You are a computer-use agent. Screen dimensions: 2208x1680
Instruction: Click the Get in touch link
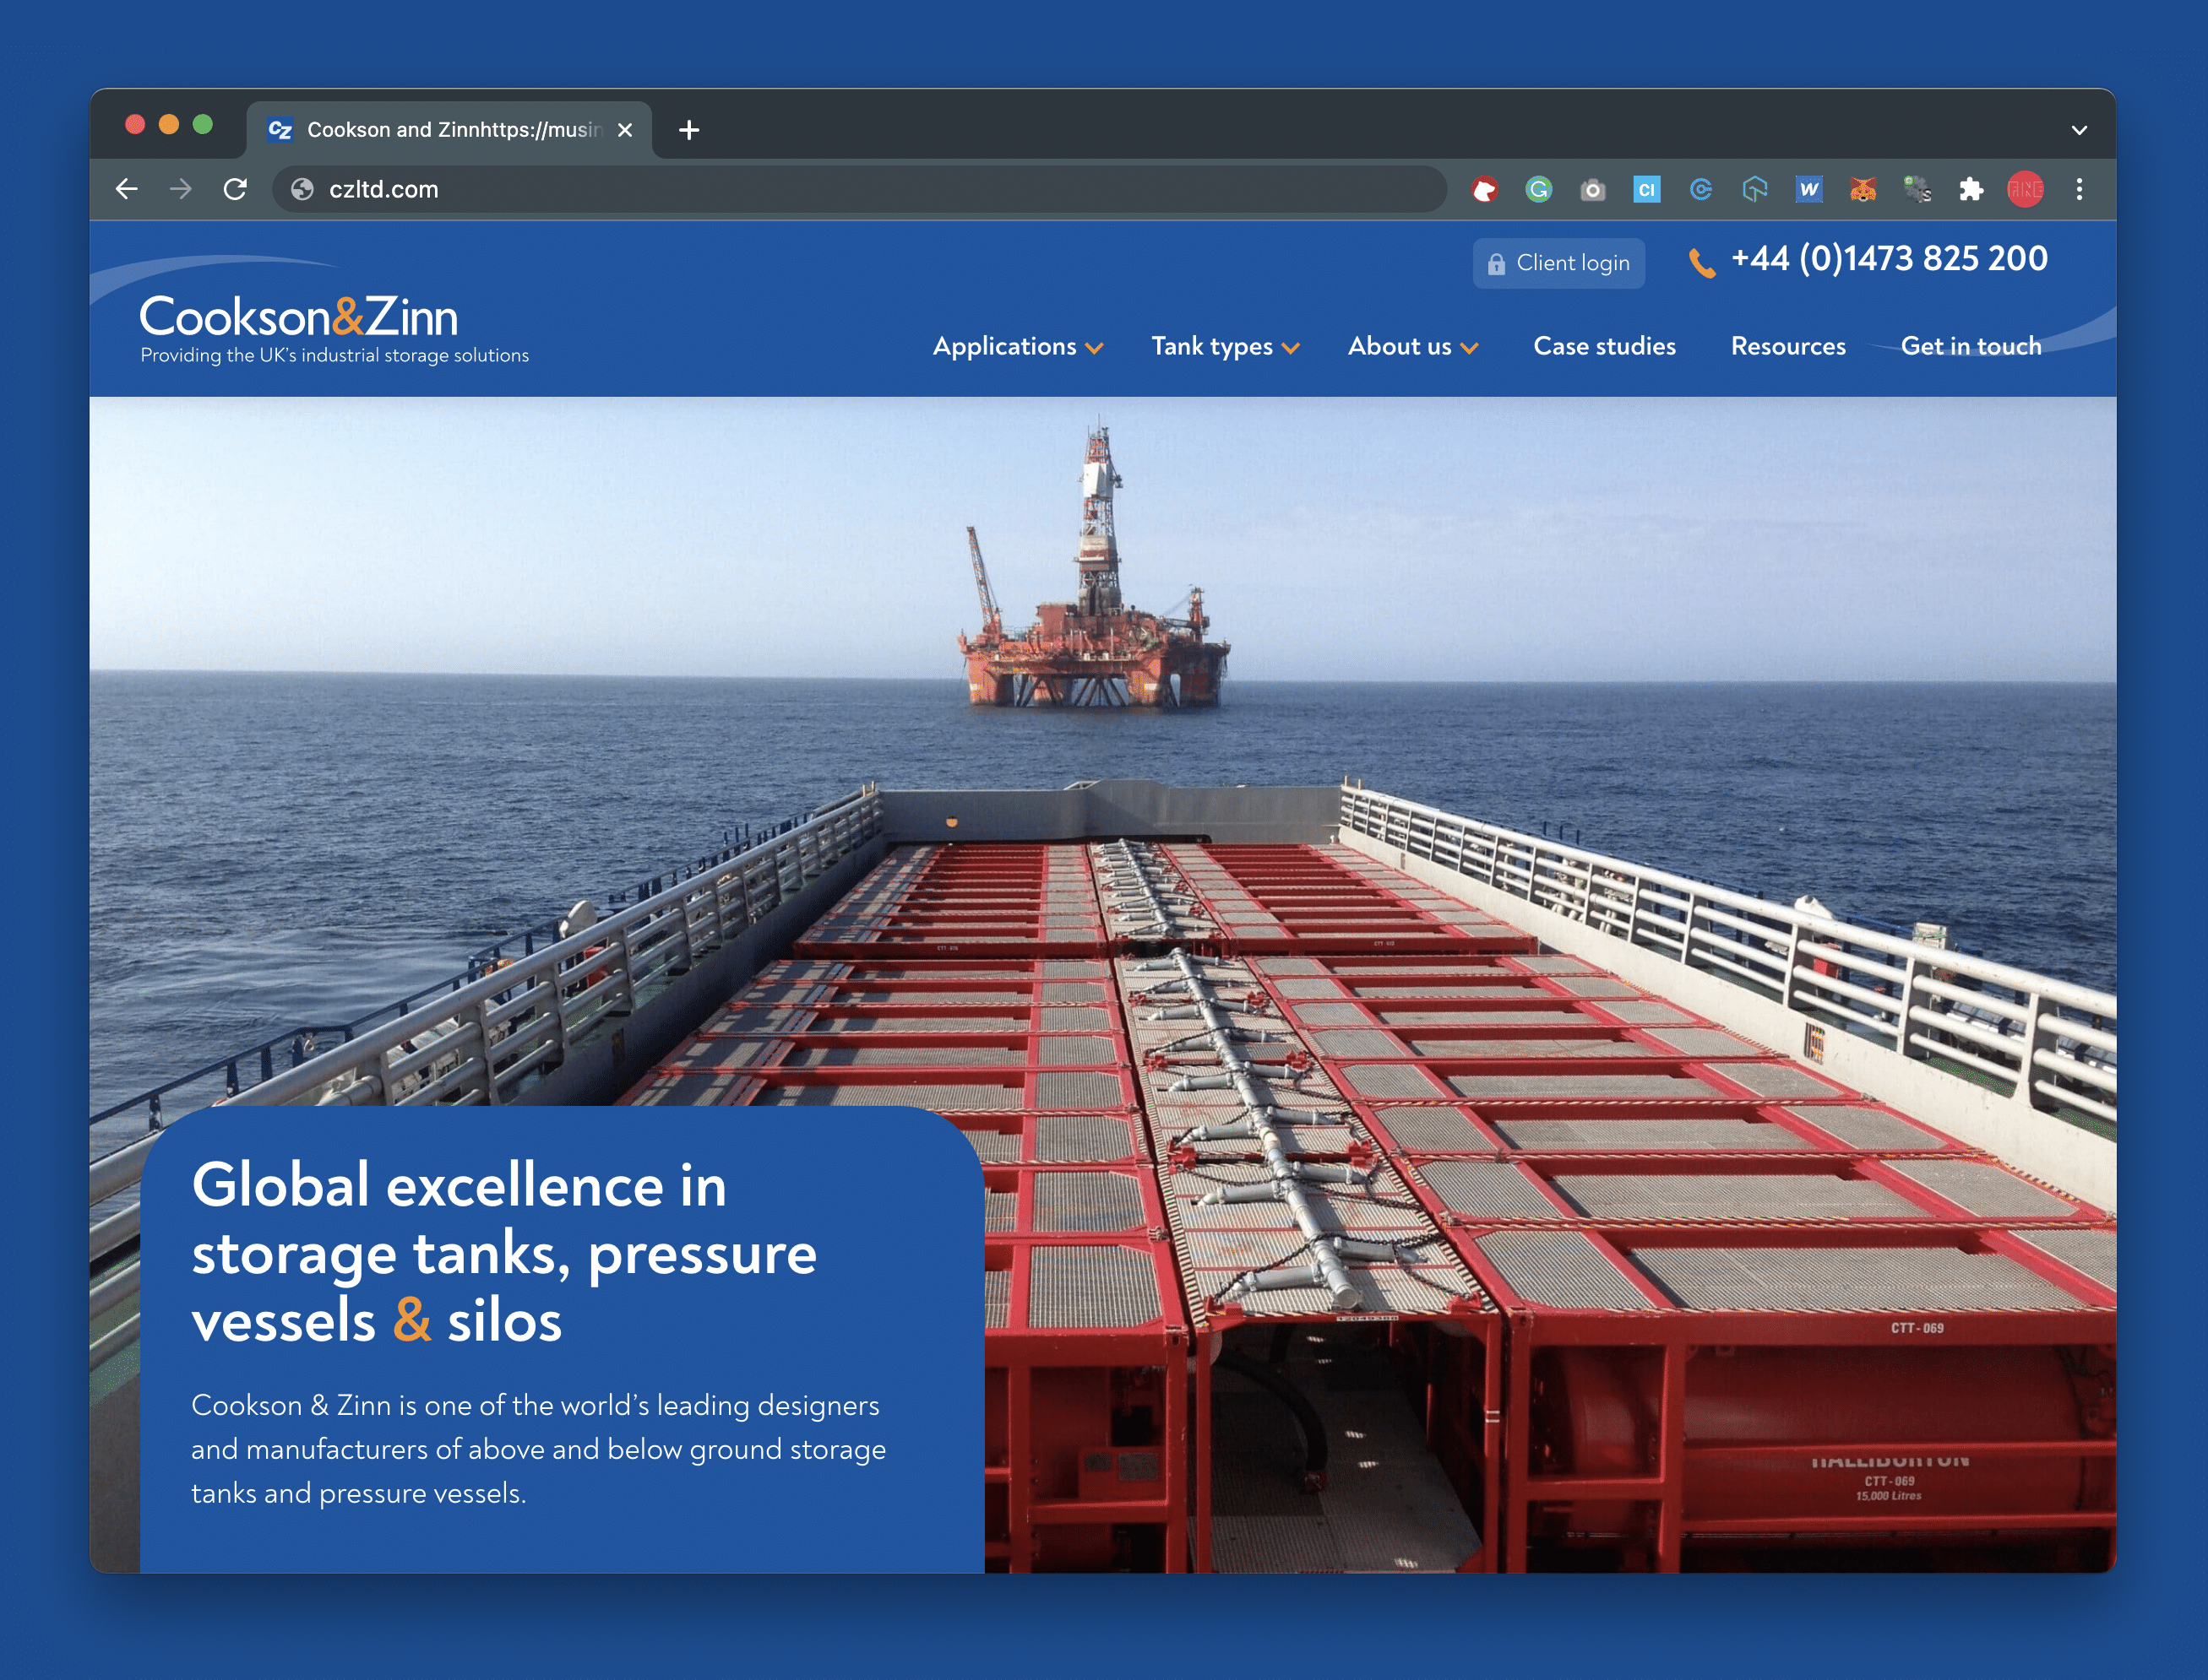coord(1971,346)
